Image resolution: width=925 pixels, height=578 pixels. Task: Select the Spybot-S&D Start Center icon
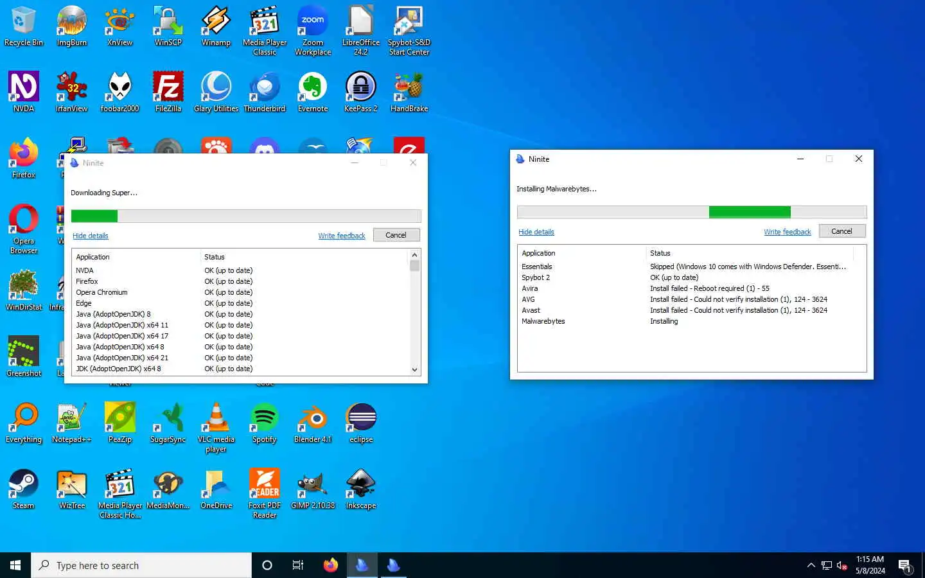409,31
